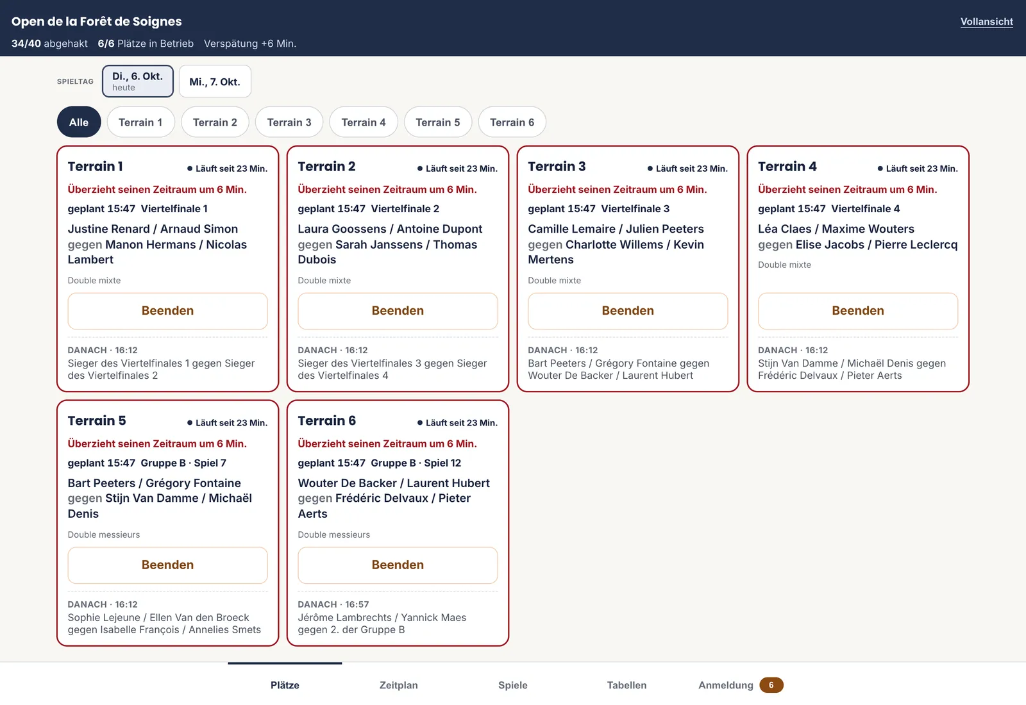Click Beenden on Terrain 5 card
This screenshot has width=1026, height=705.
[167, 565]
